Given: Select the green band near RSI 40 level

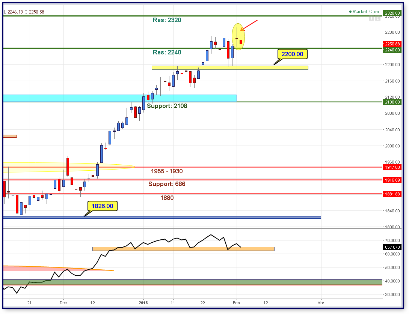Looking at the screenshot, I should 193,282.
